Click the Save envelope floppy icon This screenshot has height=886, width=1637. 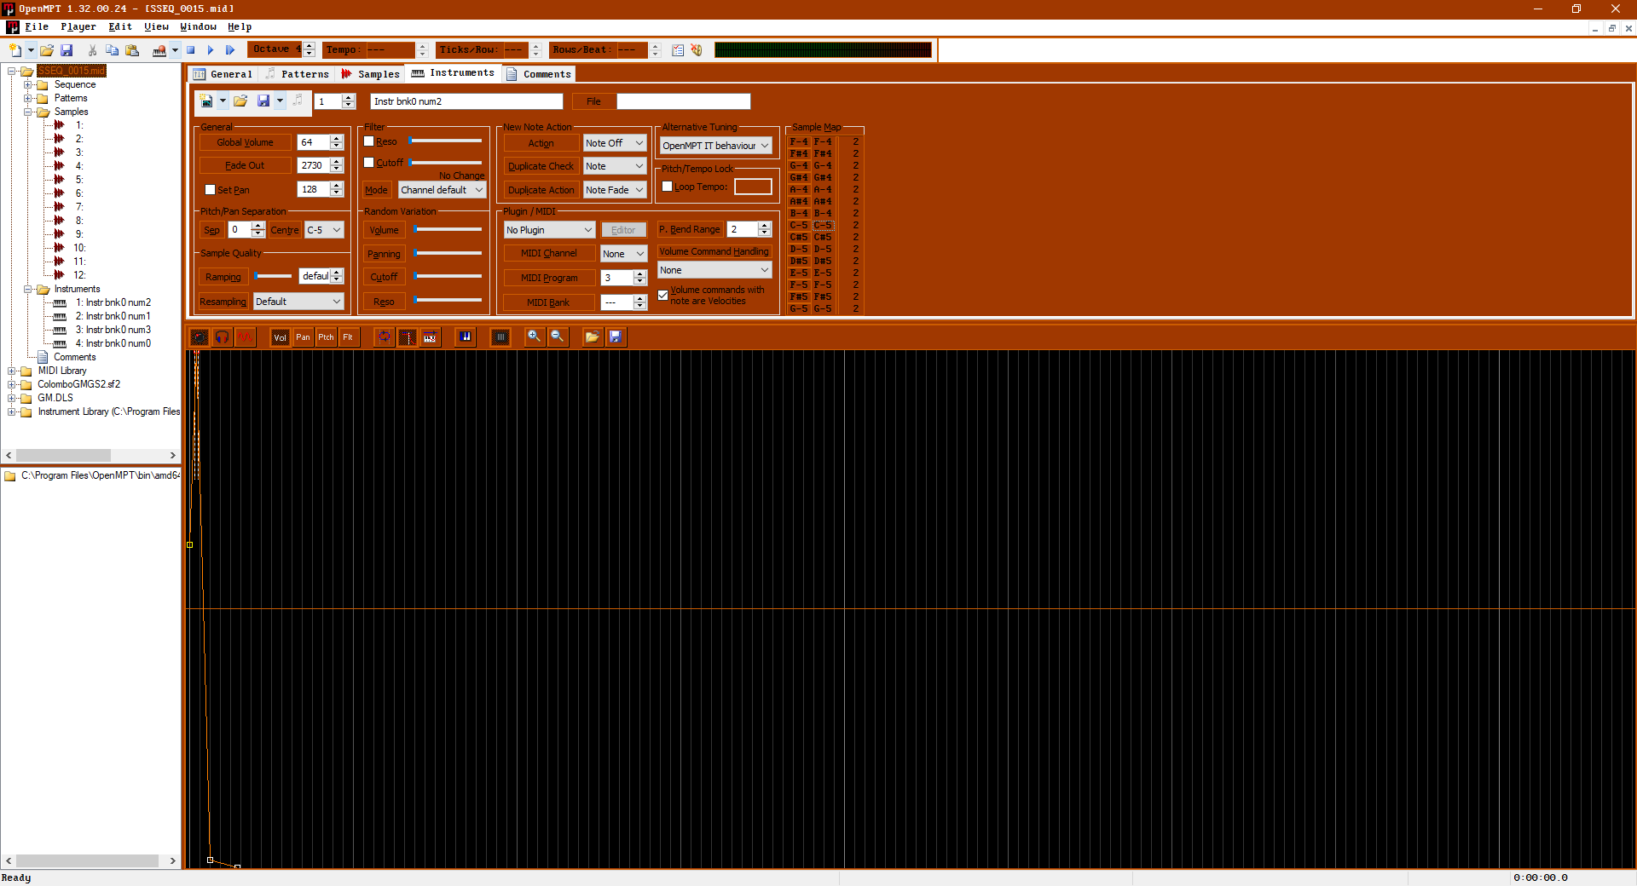[x=616, y=337]
